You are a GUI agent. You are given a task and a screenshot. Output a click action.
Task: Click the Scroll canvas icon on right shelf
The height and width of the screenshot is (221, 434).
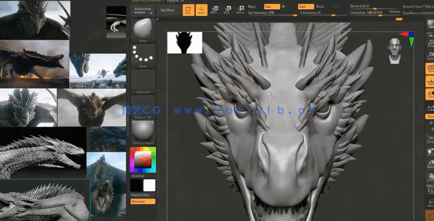[x=430, y=43]
